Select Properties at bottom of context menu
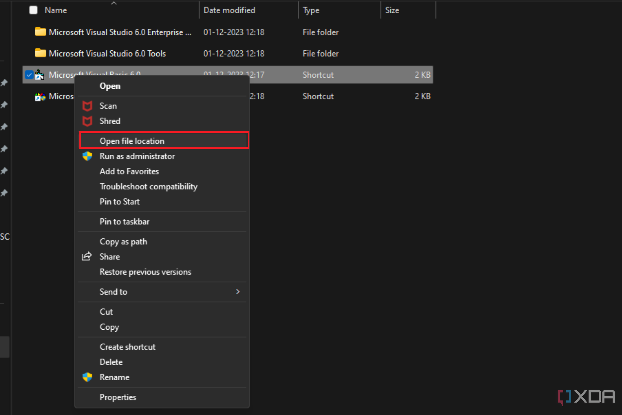The height and width of the screenshot is (415, 622). click(x=118, y=397)
